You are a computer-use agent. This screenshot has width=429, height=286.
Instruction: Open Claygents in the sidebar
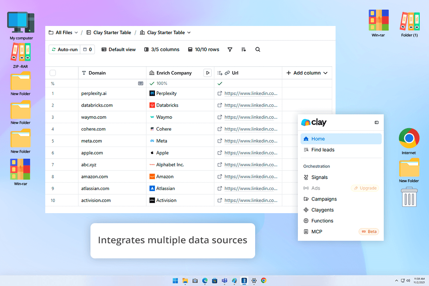point(341,210)
